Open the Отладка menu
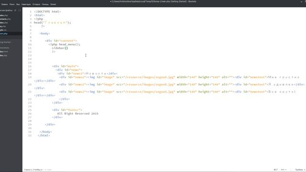Image resolution: width=306 pixels, height=172 pixels. (x=36, y=4)
